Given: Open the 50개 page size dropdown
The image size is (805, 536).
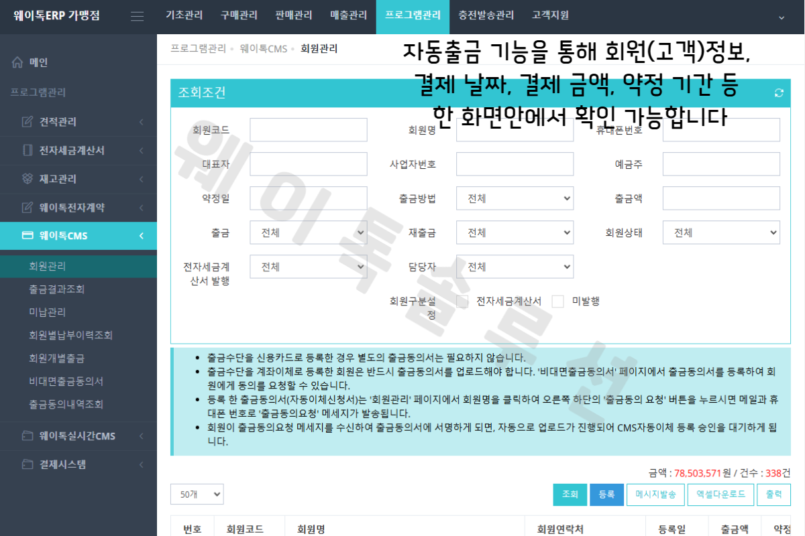Looking at the screenshot, I should click(x=197, y=494).
